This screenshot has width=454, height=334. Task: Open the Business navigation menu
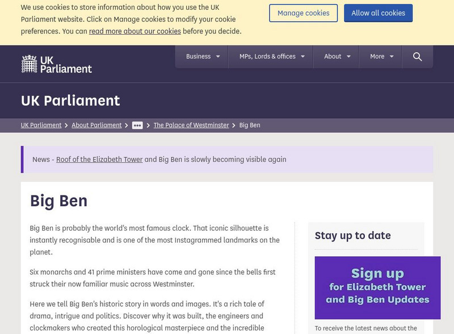[198, 57]
